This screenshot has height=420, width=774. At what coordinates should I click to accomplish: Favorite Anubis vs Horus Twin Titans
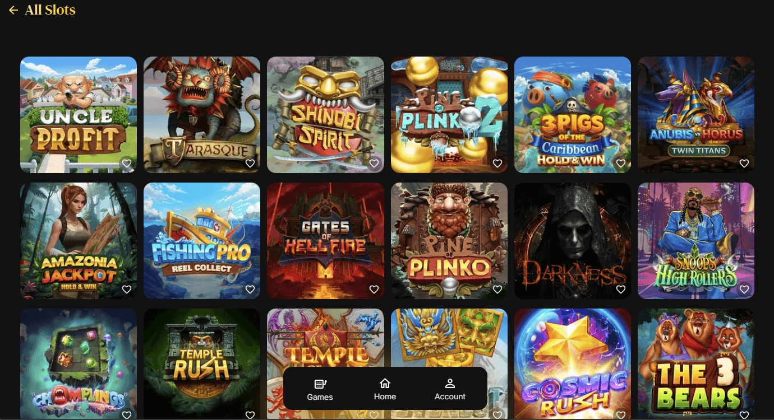pyautogui.click(x=744, y=164)
